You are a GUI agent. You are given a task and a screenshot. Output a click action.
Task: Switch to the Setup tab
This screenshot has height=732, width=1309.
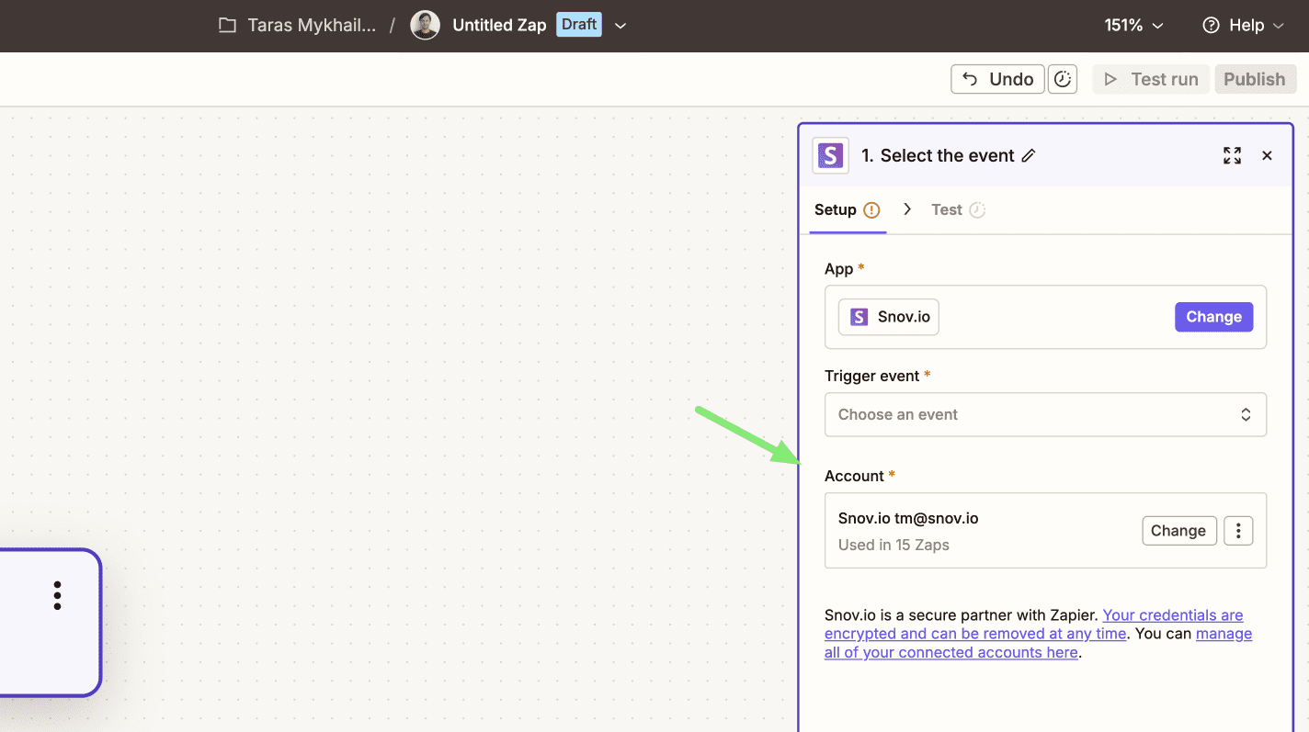click(836, 210)
